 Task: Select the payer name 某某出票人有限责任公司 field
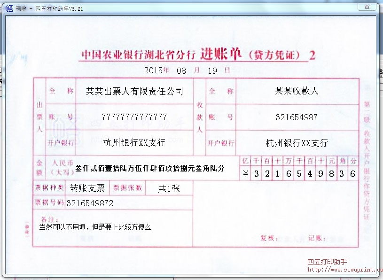tap(134, 92)
